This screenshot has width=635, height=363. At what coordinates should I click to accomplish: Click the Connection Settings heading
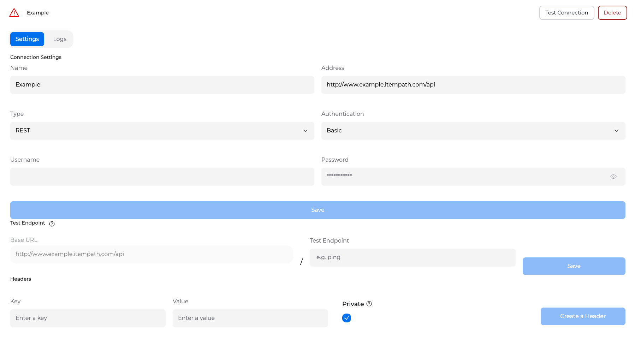pos(36,57)
